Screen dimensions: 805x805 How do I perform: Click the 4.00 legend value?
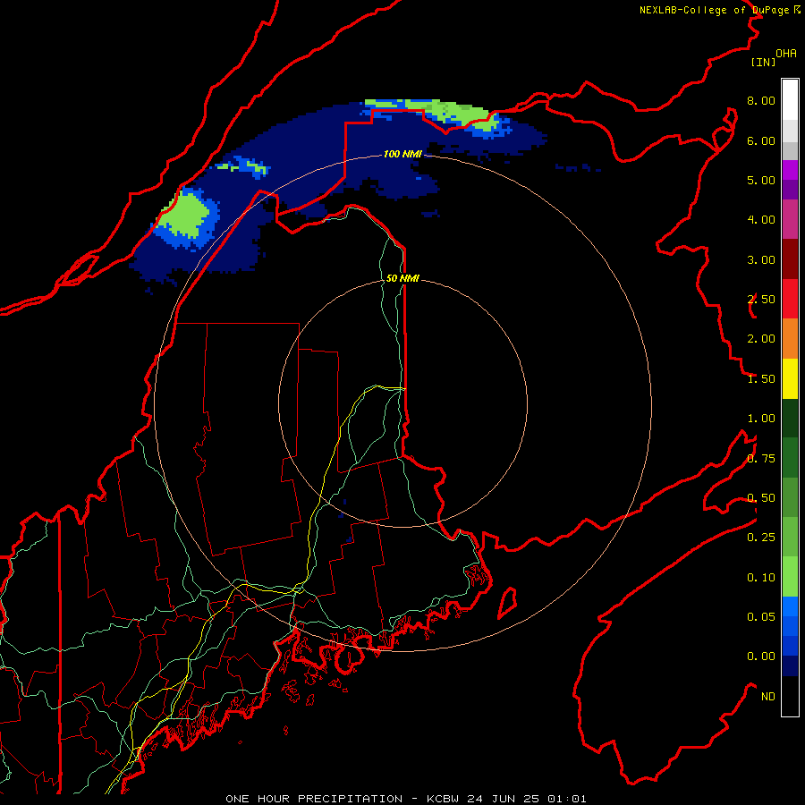tap(761, 220)
